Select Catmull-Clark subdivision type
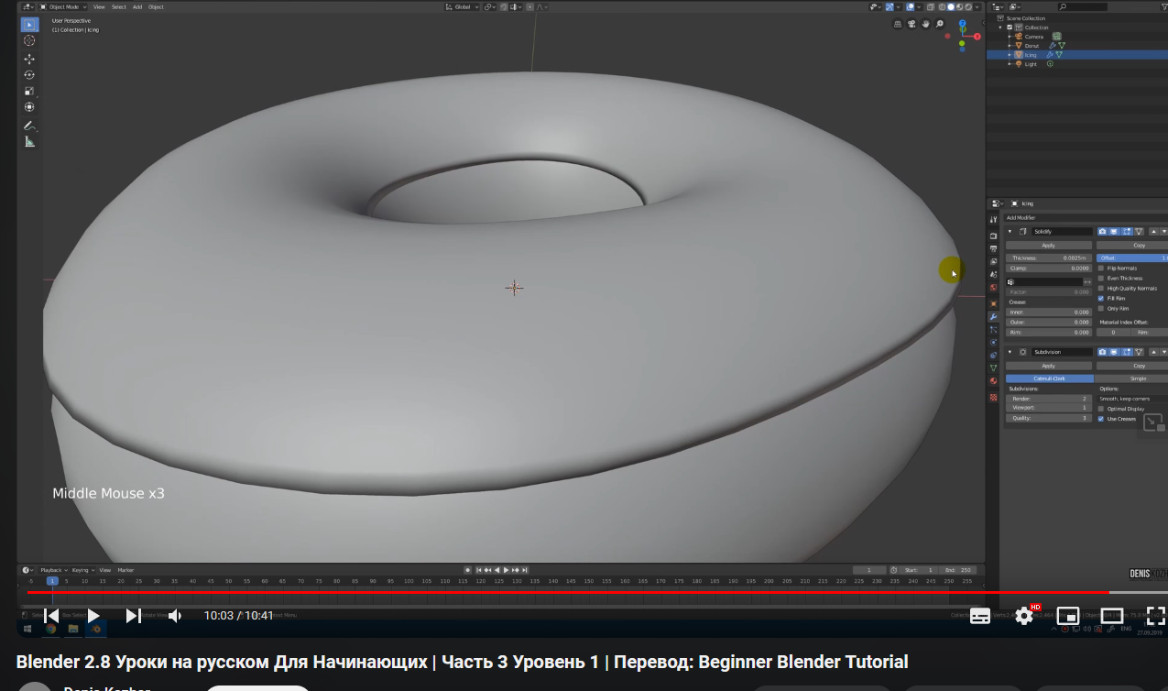Image resolution: width=1168 pixels, height=691 pixels. pyautogui.click(x=1049, y=378)
